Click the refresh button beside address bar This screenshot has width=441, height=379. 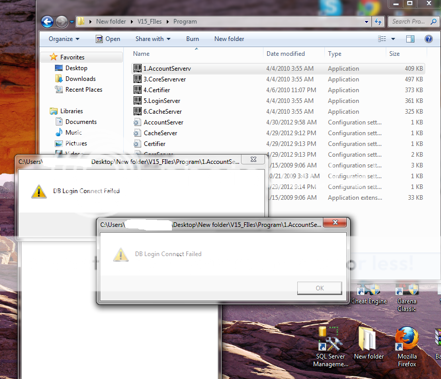[x=378, y=22]
